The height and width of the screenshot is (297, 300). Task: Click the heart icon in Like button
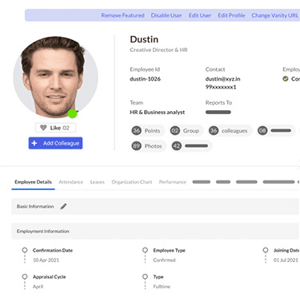click(x=43, y=128)
